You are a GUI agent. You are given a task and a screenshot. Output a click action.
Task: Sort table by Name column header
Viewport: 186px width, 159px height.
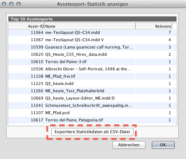[x=90, y=26]
